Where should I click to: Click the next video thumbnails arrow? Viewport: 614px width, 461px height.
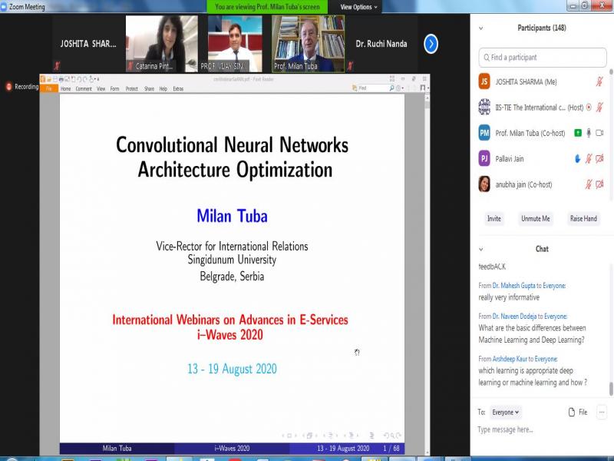[x=431, y=44]
